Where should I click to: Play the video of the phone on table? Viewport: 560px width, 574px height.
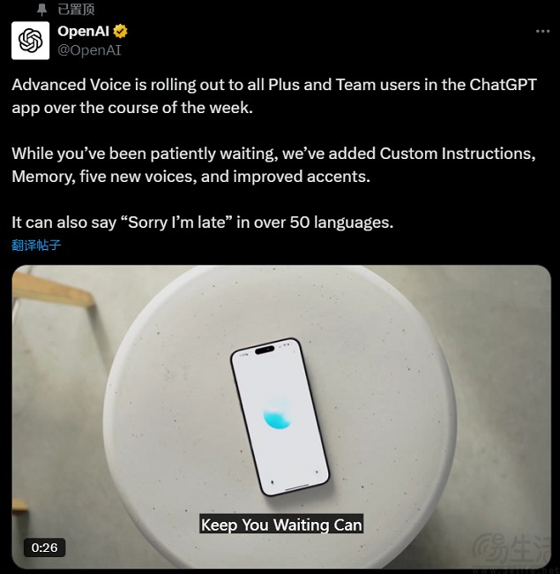pos(281,417)
